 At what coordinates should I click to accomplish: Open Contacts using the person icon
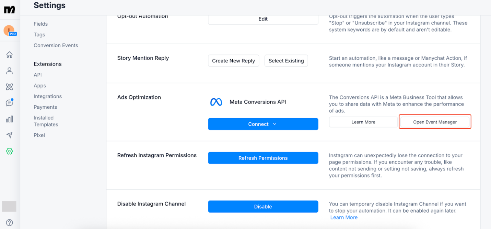[x=10, y=71]
